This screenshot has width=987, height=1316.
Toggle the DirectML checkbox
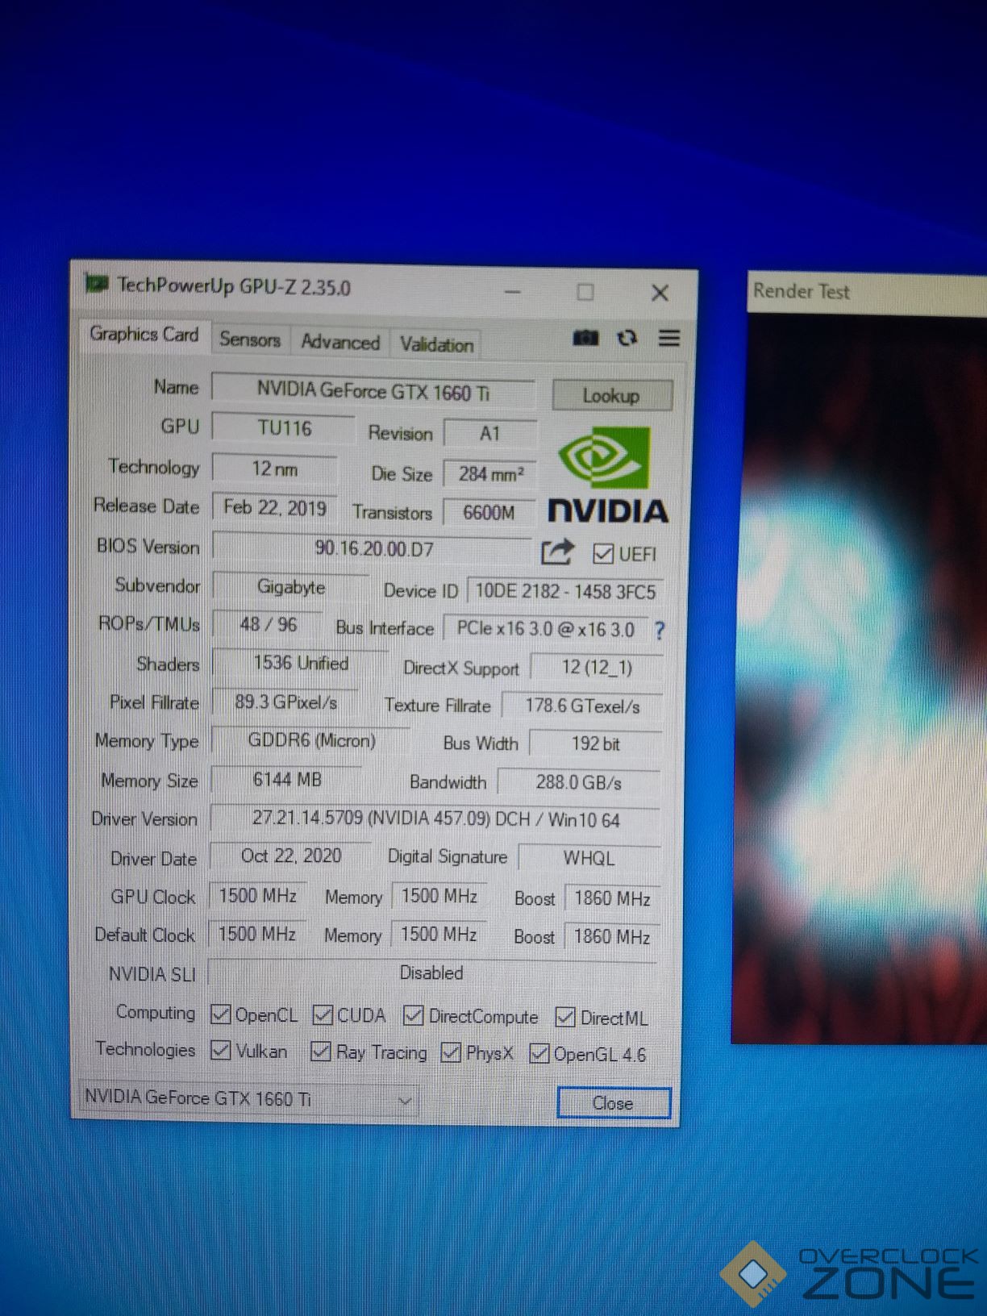pyautogui.click(x=565, y=1017)
